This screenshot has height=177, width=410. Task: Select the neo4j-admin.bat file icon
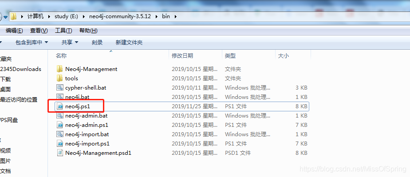pyautogui.click(x=60, y=115)
